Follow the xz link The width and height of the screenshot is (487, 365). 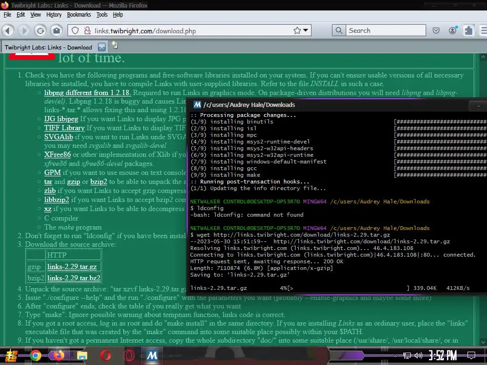(48, 209)
